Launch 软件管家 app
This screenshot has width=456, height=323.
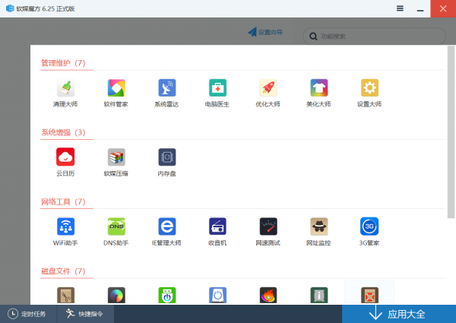click(116, 87)
